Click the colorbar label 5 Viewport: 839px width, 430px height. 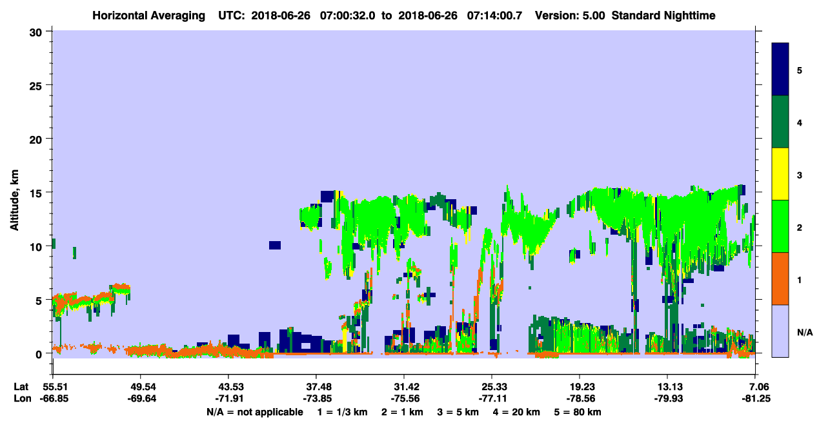click(800, 69)
